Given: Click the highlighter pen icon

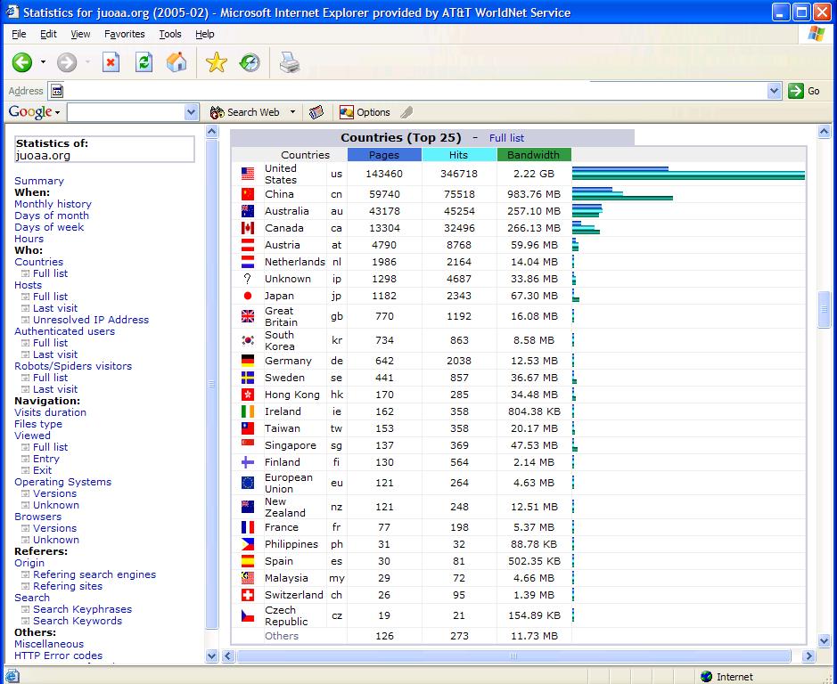Looking at the screenshot, I should coord(406,112).
